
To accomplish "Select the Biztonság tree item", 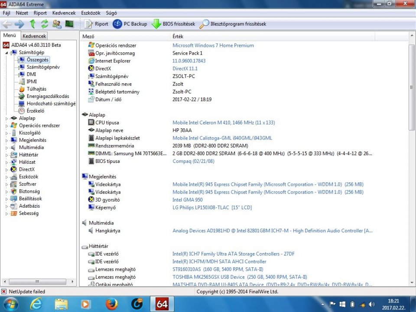I will [29, 191].
